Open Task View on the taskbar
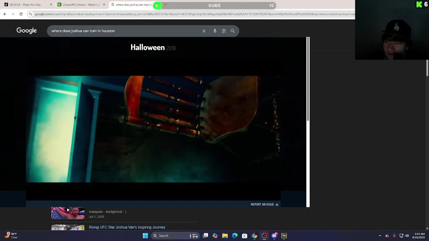Viewport: 429px width, 241px height. 205,236
